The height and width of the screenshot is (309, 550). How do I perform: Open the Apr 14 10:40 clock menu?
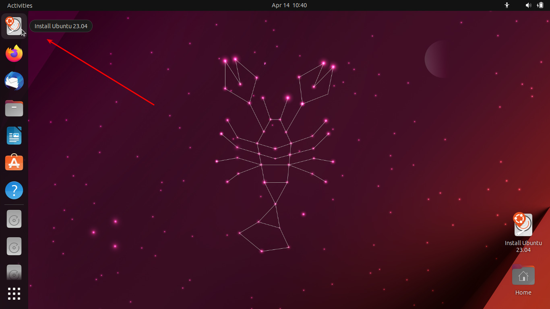(x=289, y=5)
